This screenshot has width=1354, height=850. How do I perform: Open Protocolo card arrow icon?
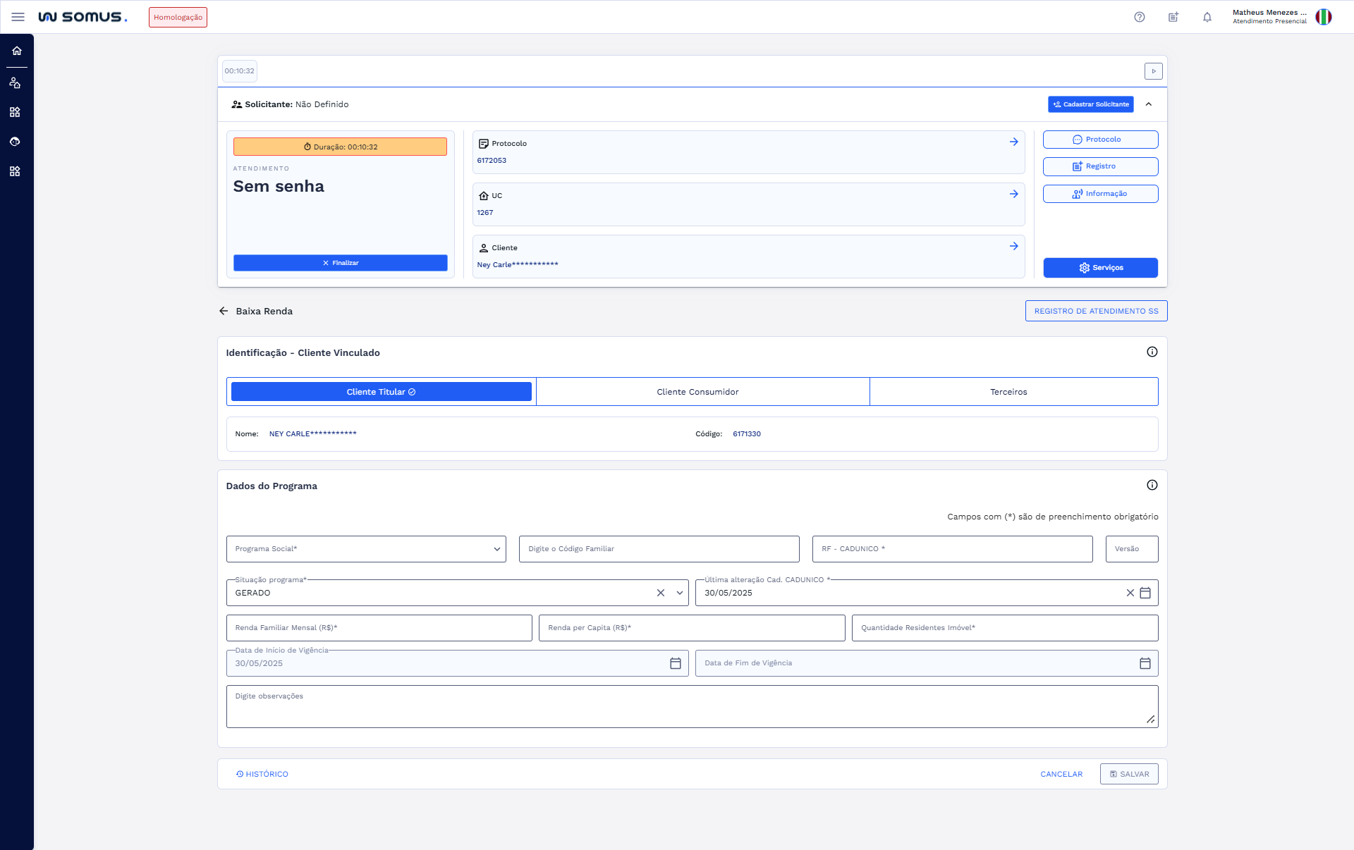(1013, 142)
